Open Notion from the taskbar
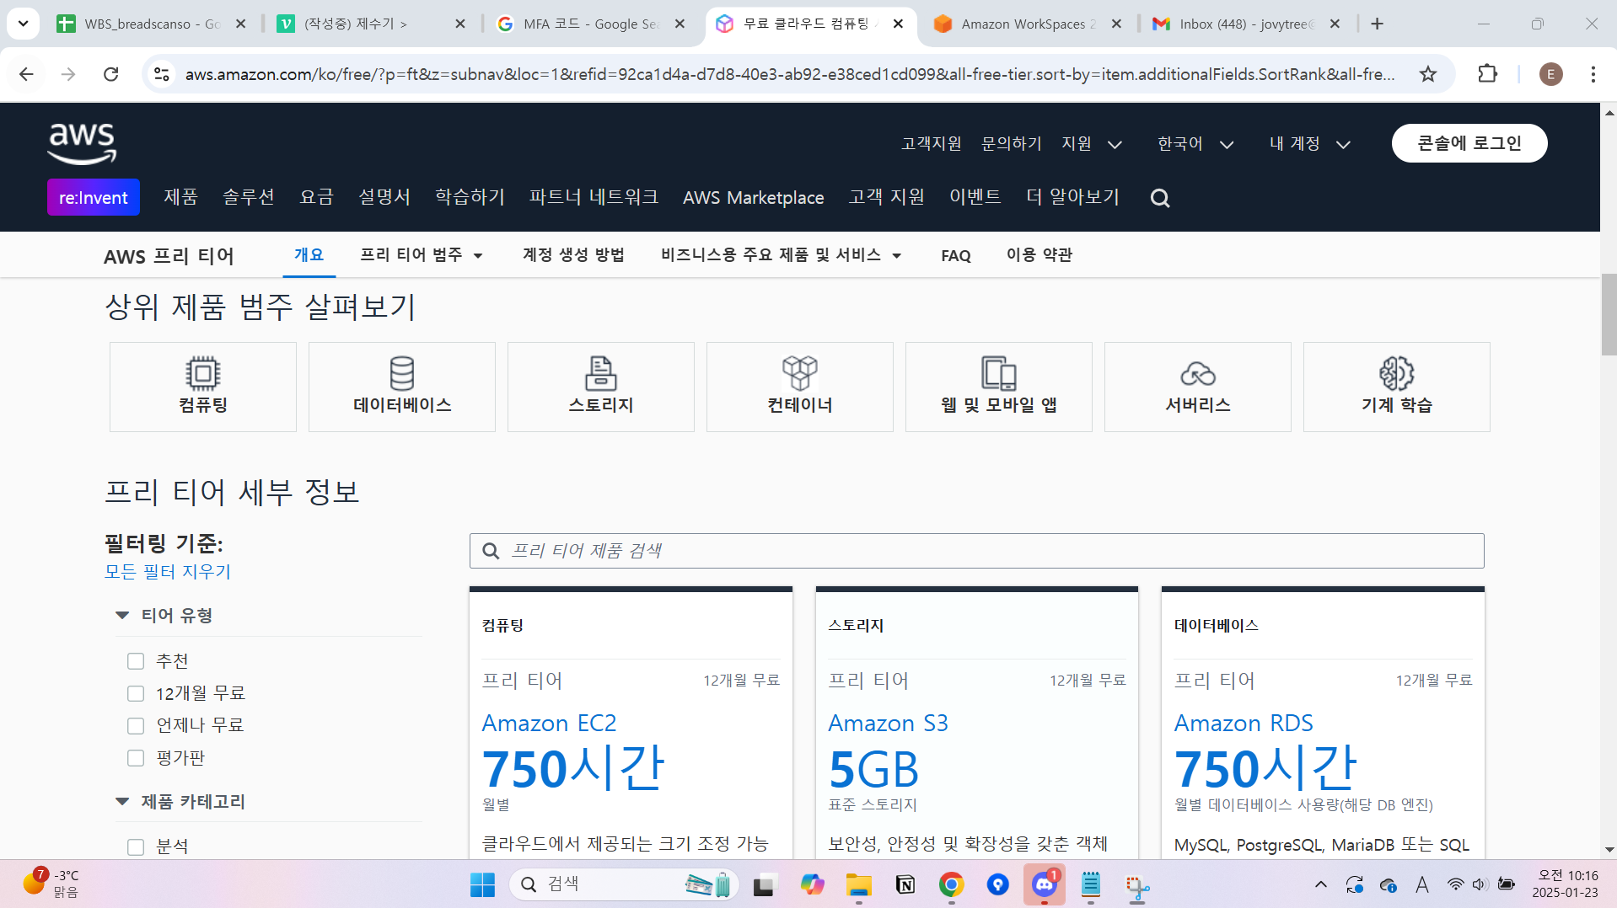The height and width of the screenshot is (908, 1617). [905, 884]
